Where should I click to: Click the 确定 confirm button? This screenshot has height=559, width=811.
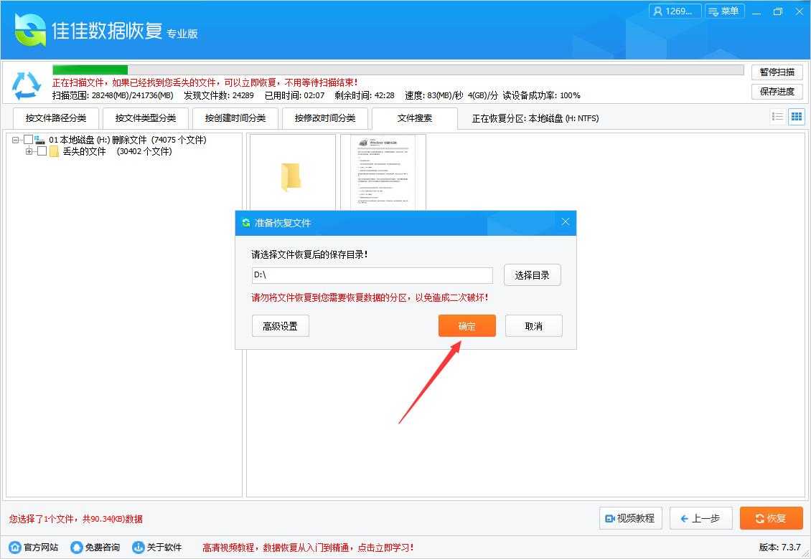[467, 325]
